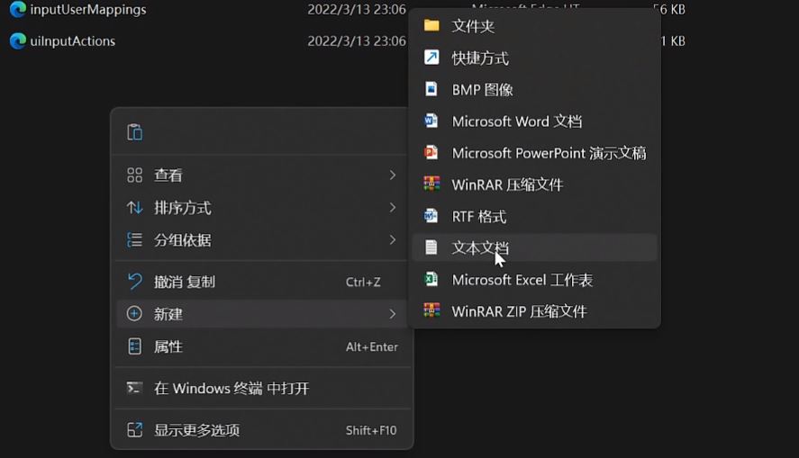799x458 pixels.
Task: Select 文本文档 to create text file
Action: pos(480,247)
